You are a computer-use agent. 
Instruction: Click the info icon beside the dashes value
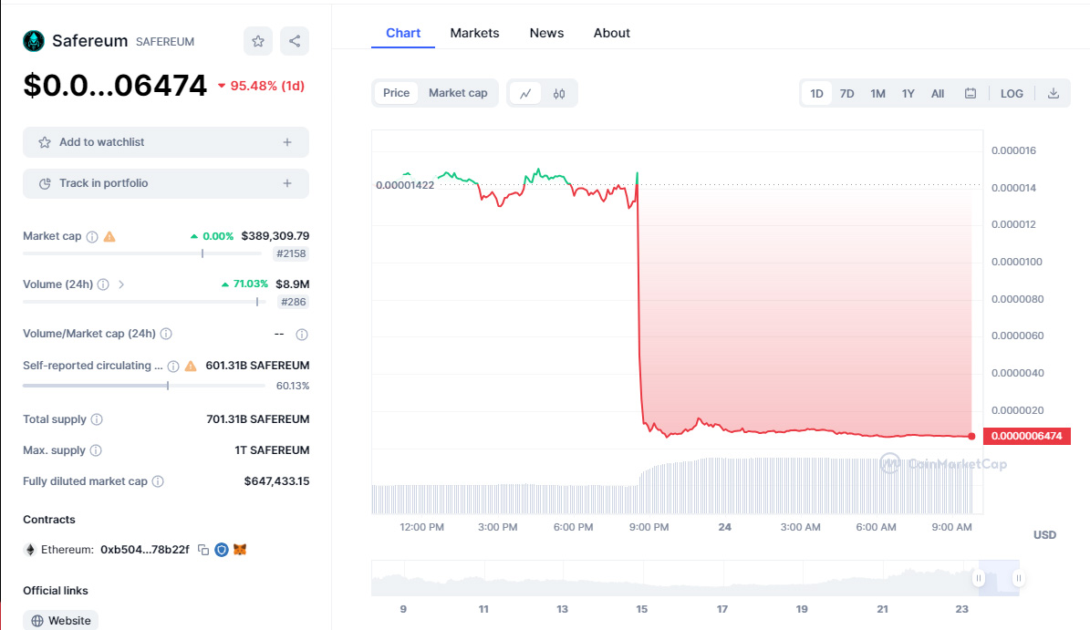302,335
